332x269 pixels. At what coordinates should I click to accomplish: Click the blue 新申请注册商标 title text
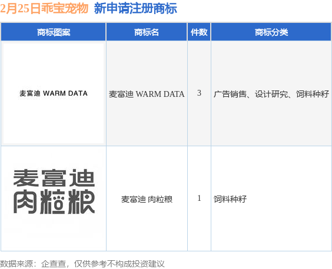pos(135,9)
